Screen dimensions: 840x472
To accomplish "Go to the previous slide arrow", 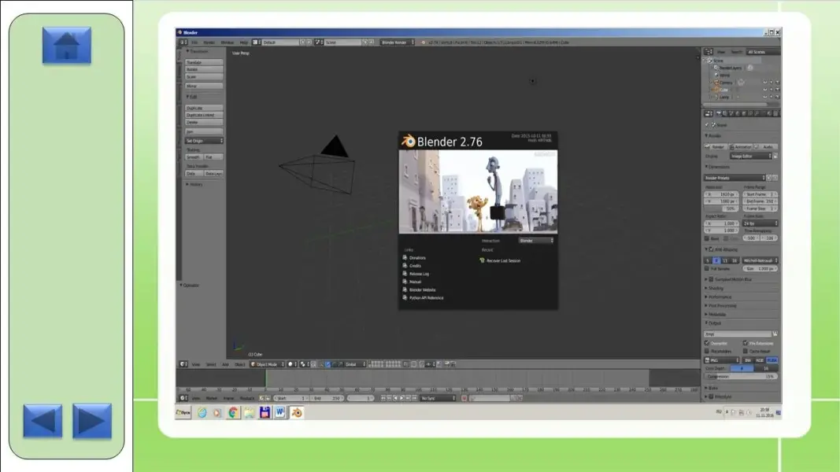I will 43,421.
